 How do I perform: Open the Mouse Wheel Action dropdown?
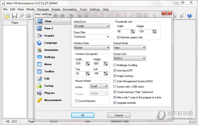[x=99, y=86]
